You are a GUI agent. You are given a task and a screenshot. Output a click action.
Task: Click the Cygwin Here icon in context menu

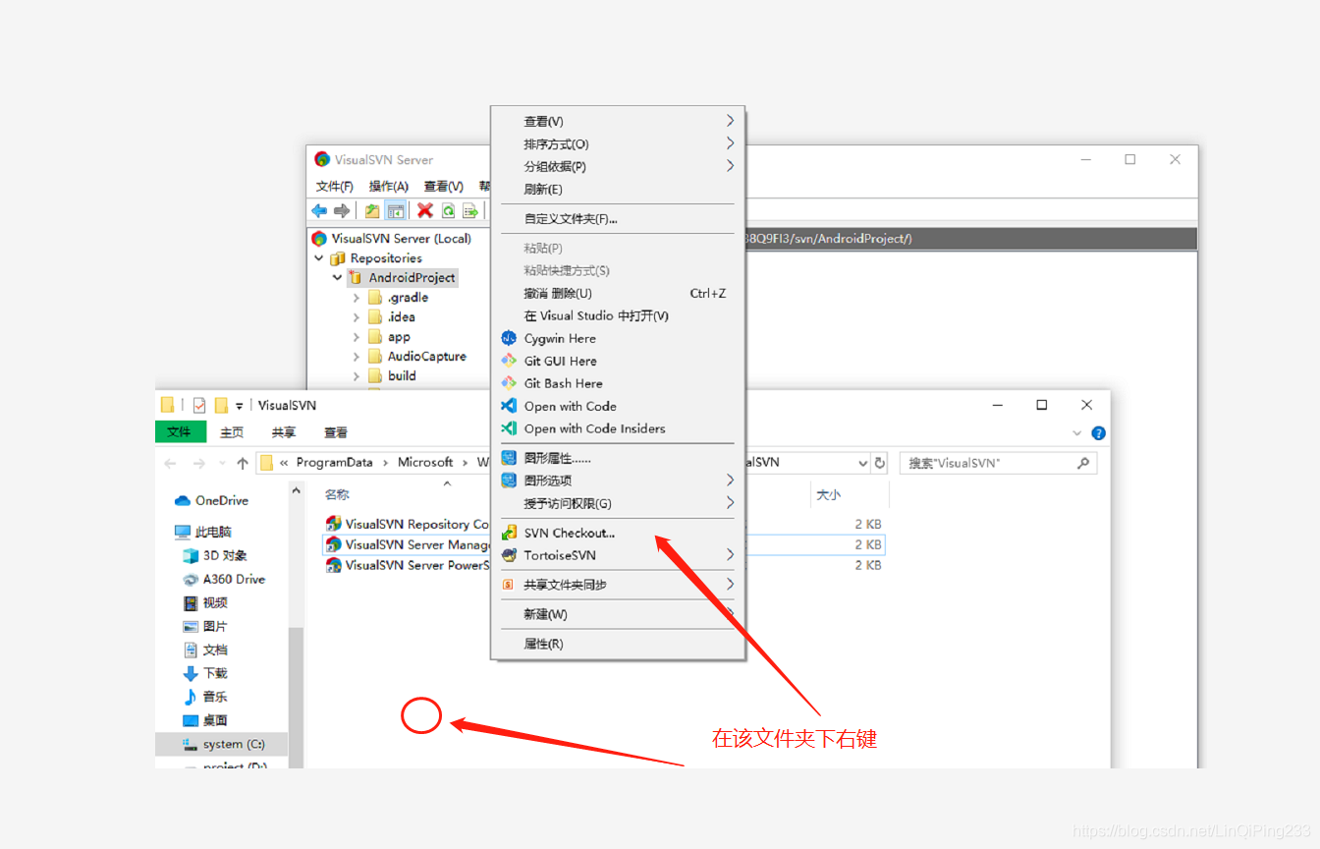click(509, 338)
